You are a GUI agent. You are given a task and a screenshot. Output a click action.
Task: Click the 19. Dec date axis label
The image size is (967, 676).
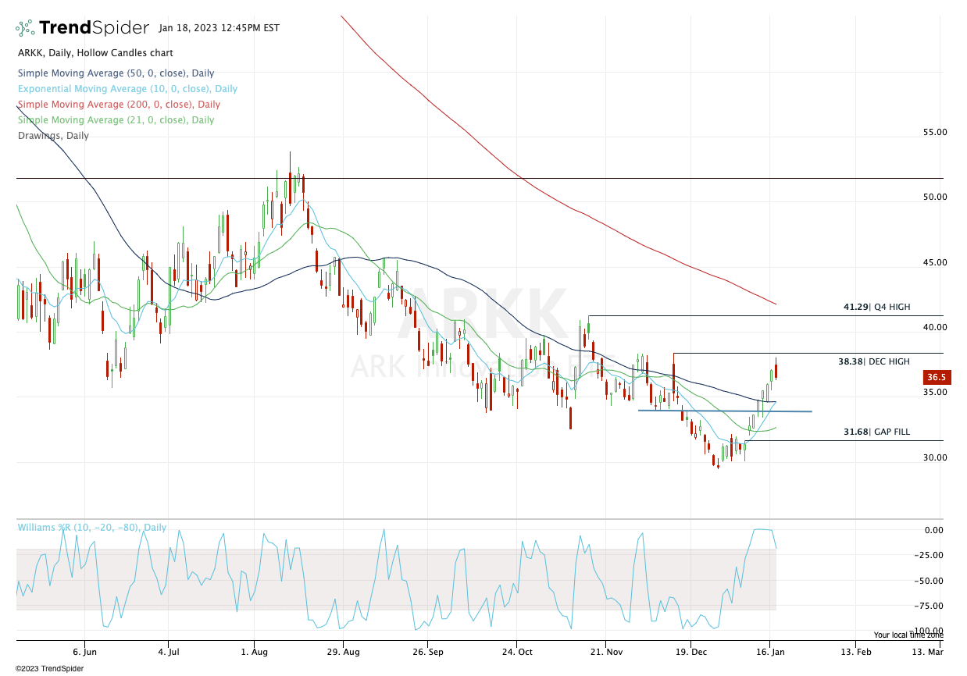pos(691,652)
